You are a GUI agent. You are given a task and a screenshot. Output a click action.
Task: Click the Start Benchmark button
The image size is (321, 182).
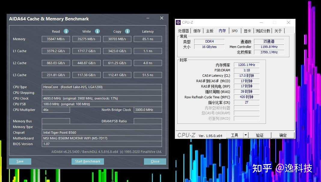tap(87, 161)
